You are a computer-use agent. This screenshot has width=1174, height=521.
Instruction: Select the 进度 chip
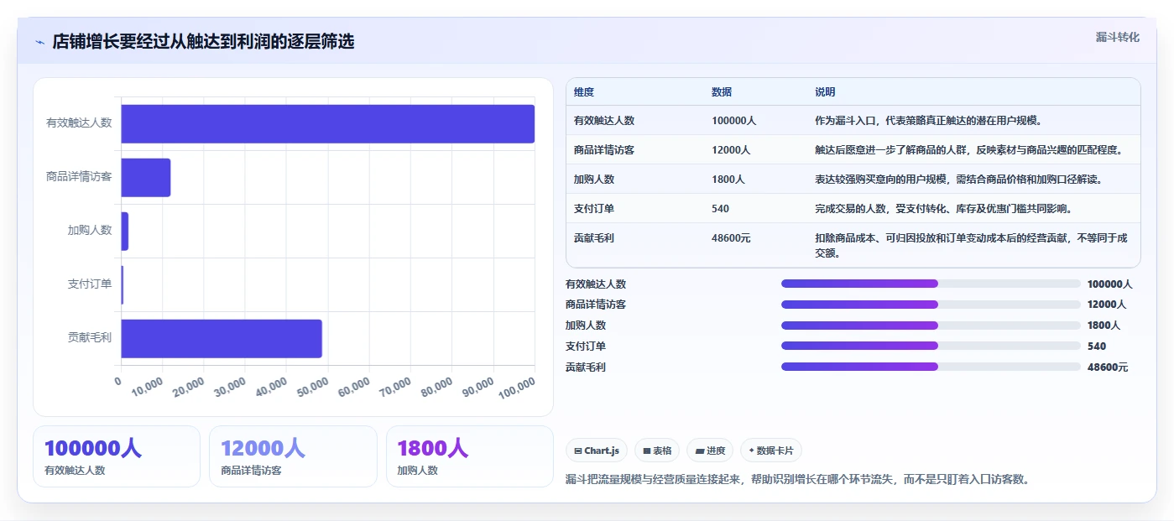click(710, 451)
